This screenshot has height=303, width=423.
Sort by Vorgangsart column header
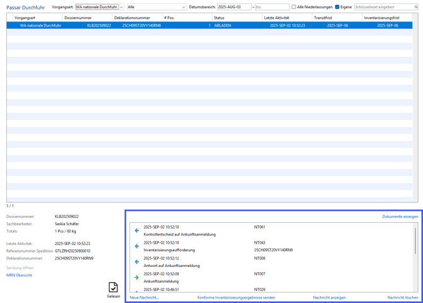[25, 18]
